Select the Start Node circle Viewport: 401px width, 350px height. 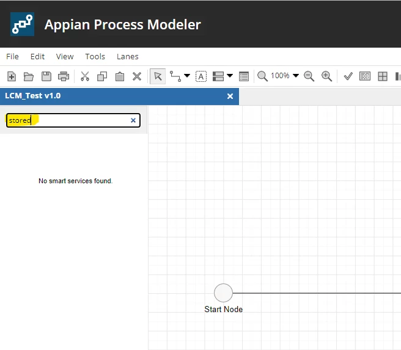pyautogui.click(x=223, y=293)
